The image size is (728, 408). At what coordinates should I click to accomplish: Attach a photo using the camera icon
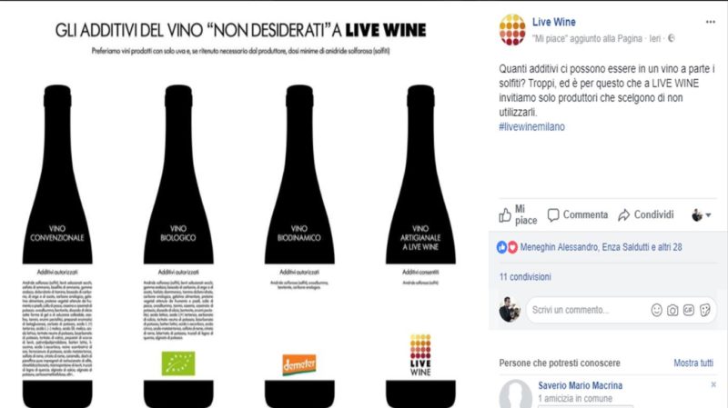coord(672,310)
